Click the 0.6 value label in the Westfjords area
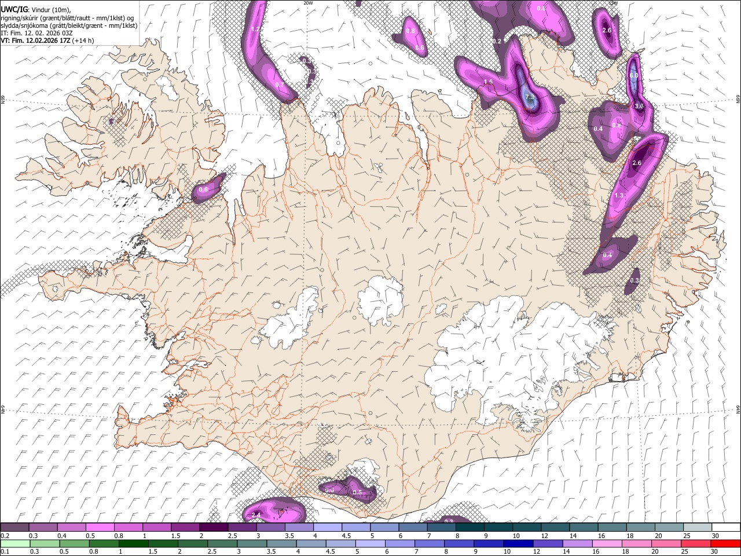The height and width of the screenshot is (556, 741). (x=203, y=190)
